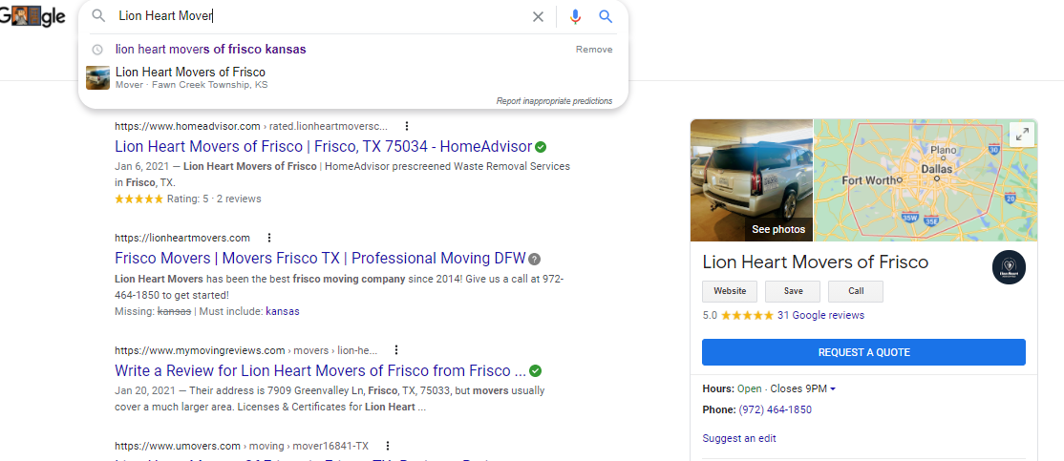
Task: Click the five-star rating in knowledge panel
Action: (747, 315)
